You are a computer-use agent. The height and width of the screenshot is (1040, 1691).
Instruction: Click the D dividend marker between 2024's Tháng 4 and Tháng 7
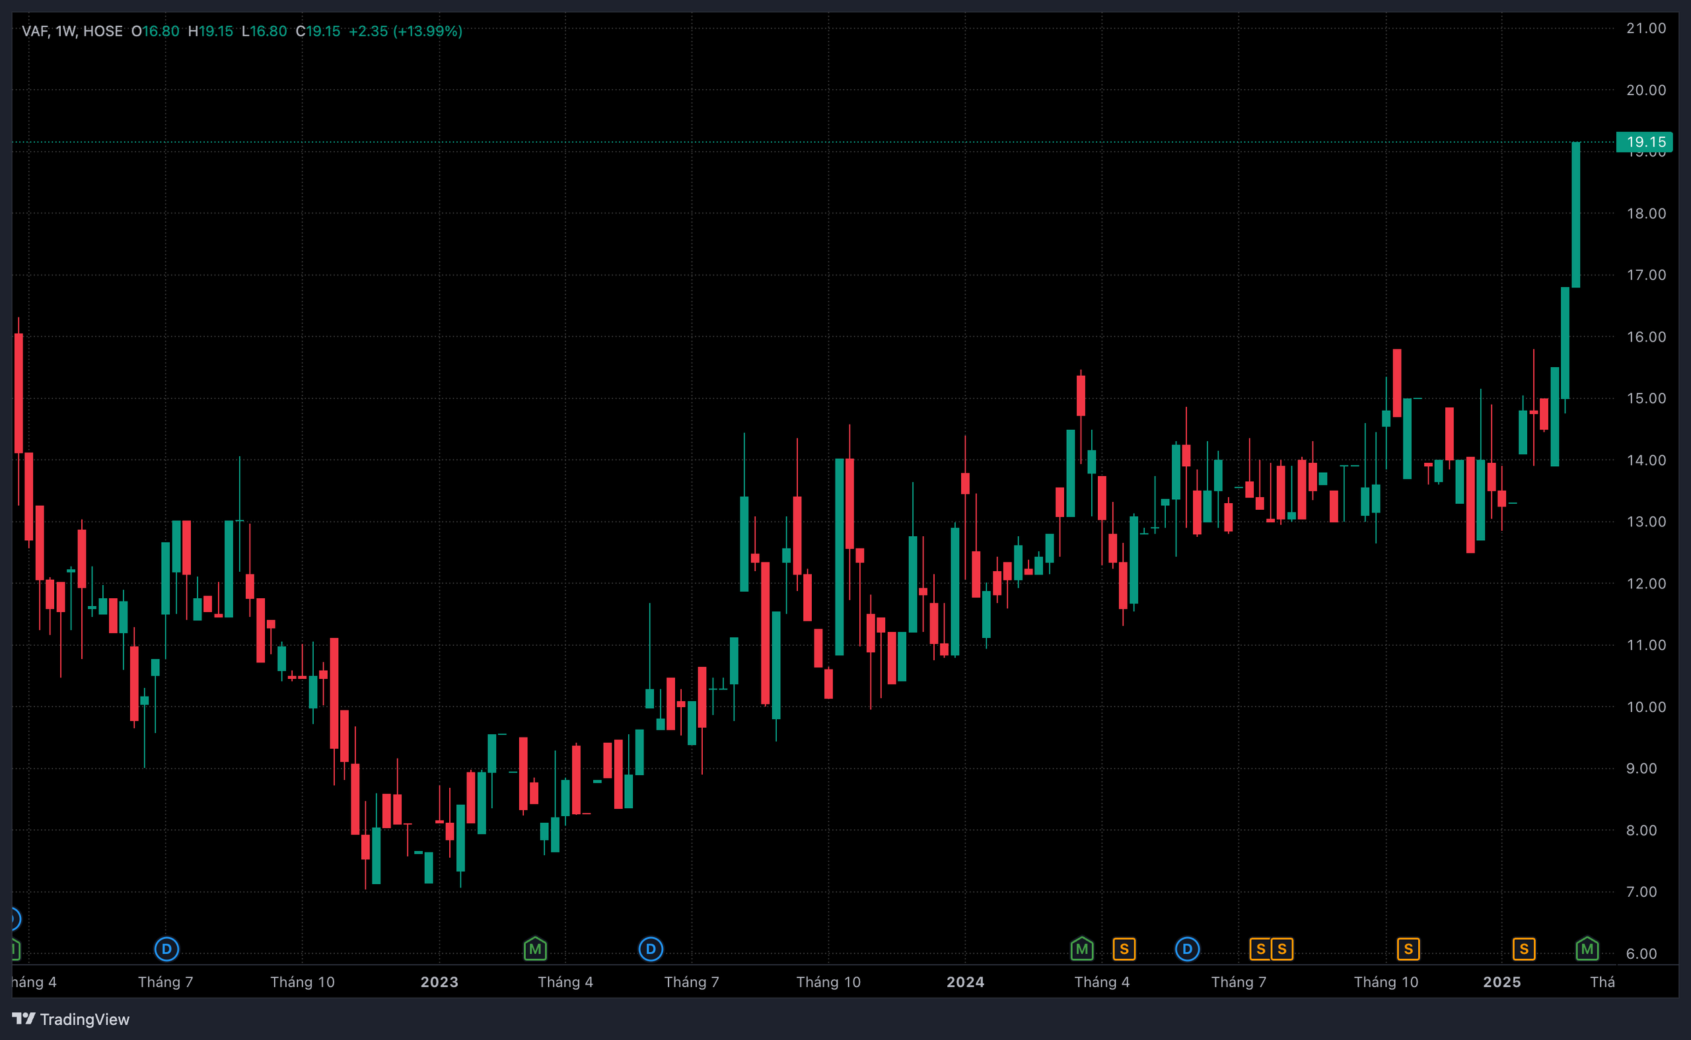coord(1188,950)
